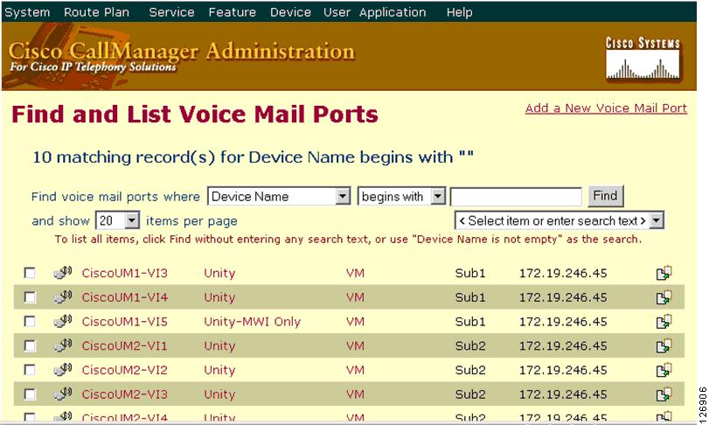Click the copy icon for CiscoUM1-VI4
The image size is (709, 425).
click(664, 297)
